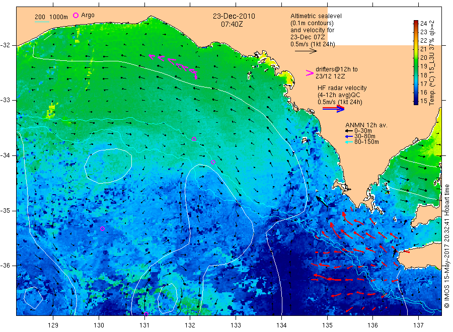Click the '17' color bar tick label
The width and height of the screenshot is (453, 332).
[x=423, y=84]
